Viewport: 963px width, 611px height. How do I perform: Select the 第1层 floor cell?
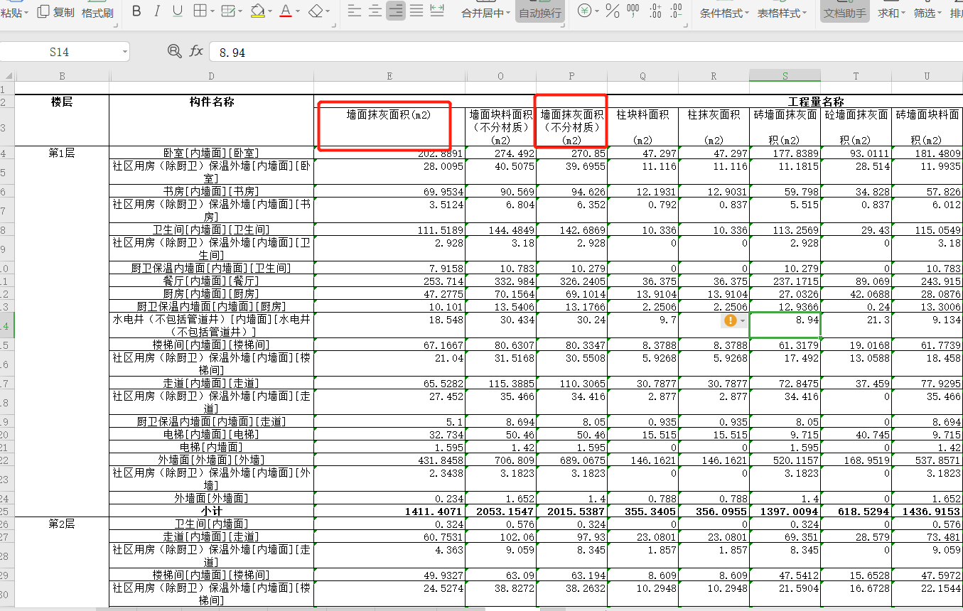click(x=62, y=152)
